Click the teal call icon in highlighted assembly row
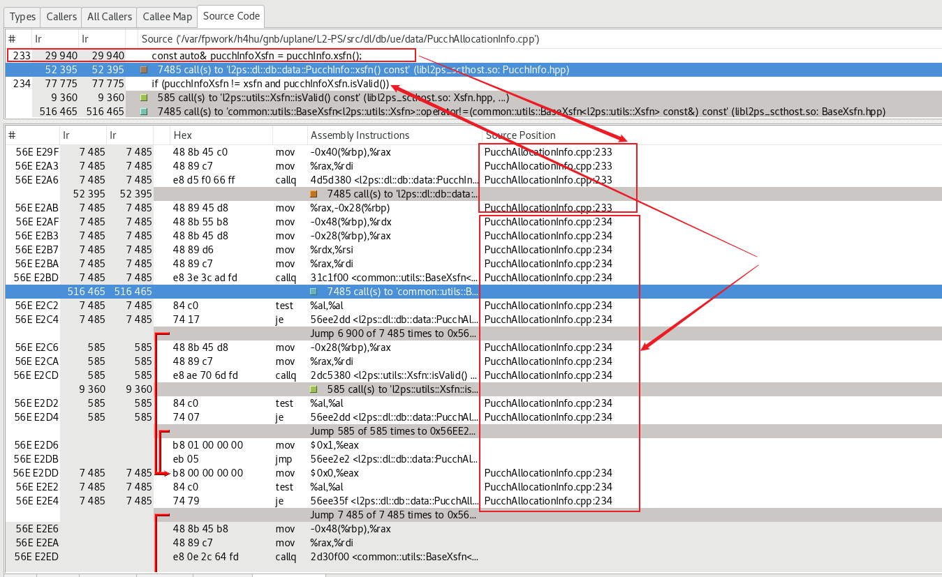This screenshot has width=942, height=577. point(314,292)
